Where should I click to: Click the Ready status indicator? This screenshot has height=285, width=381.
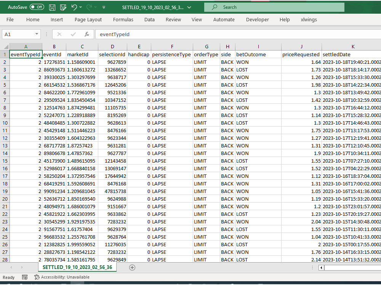(8, 277)
